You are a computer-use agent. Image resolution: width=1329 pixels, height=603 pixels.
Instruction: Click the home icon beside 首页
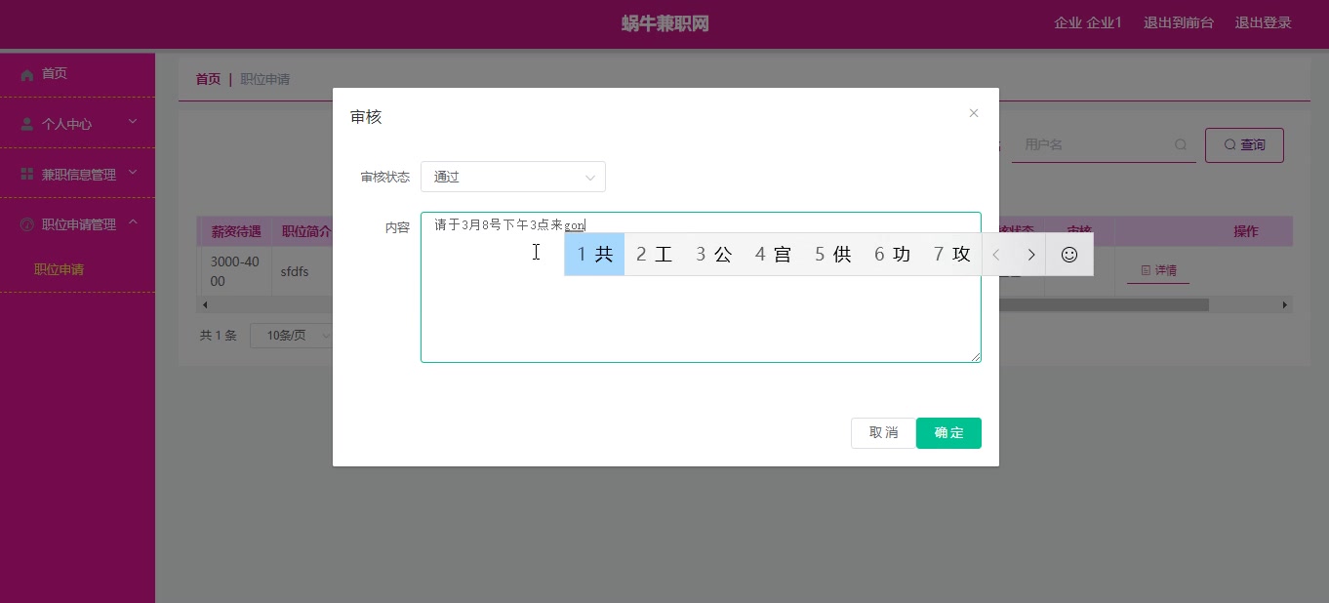[26, 74]
